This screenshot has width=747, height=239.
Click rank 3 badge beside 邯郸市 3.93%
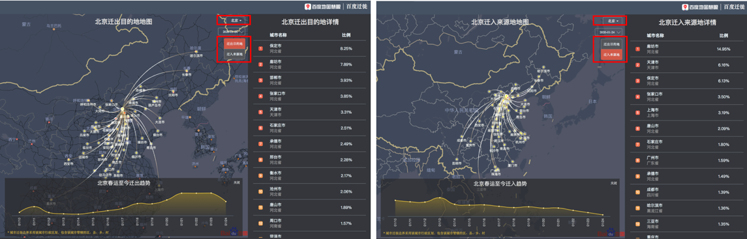260,80
